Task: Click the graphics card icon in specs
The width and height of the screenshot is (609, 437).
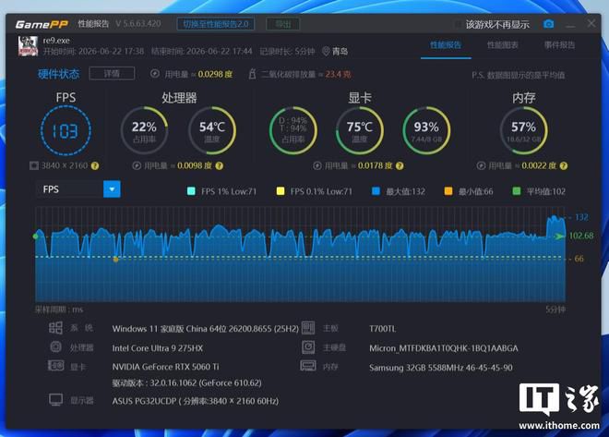Action: 55,366
